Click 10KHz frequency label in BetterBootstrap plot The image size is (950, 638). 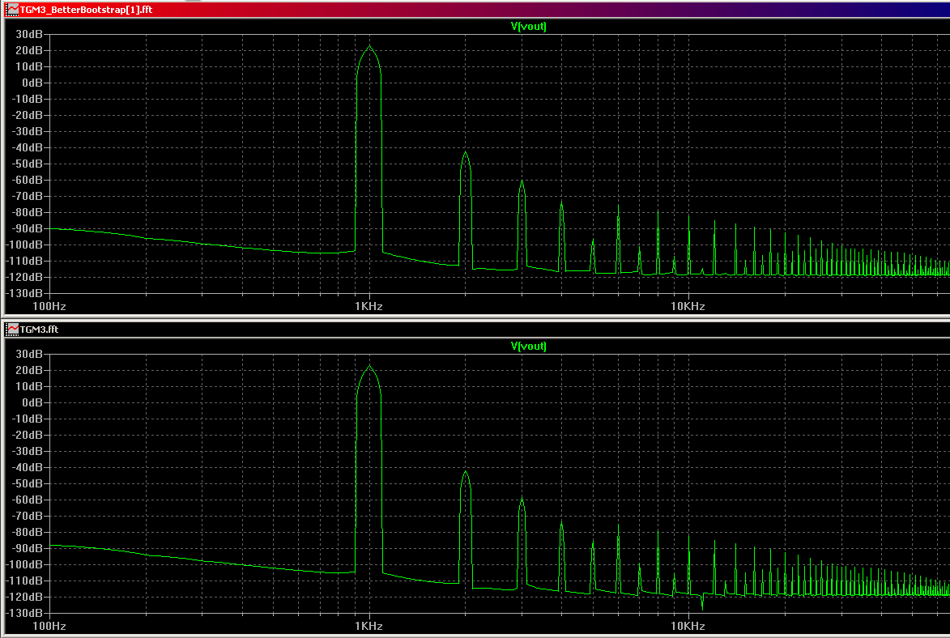[x=688, y=307]
